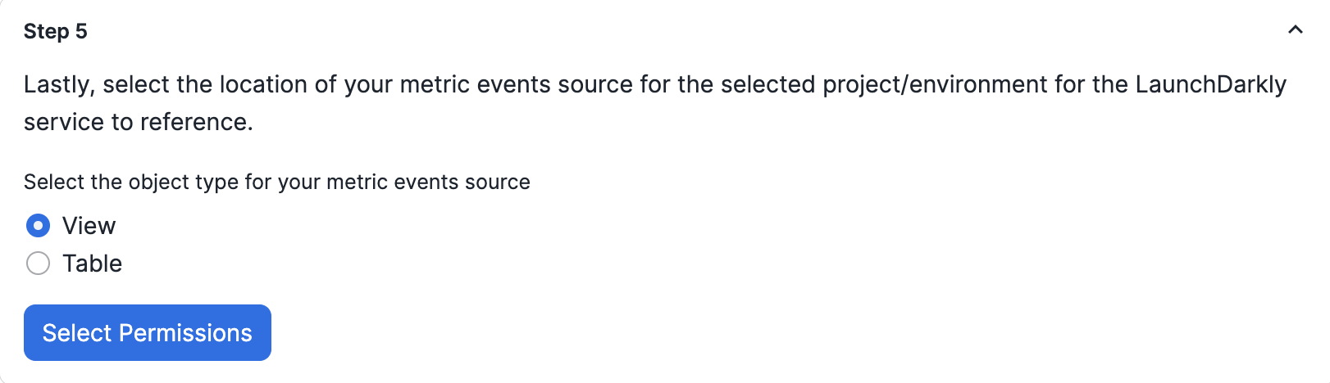
Task: Click the "View" option label text
Action: coord(89,226)
